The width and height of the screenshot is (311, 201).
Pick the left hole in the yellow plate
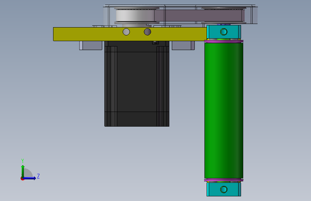click(x=126, y=32)
